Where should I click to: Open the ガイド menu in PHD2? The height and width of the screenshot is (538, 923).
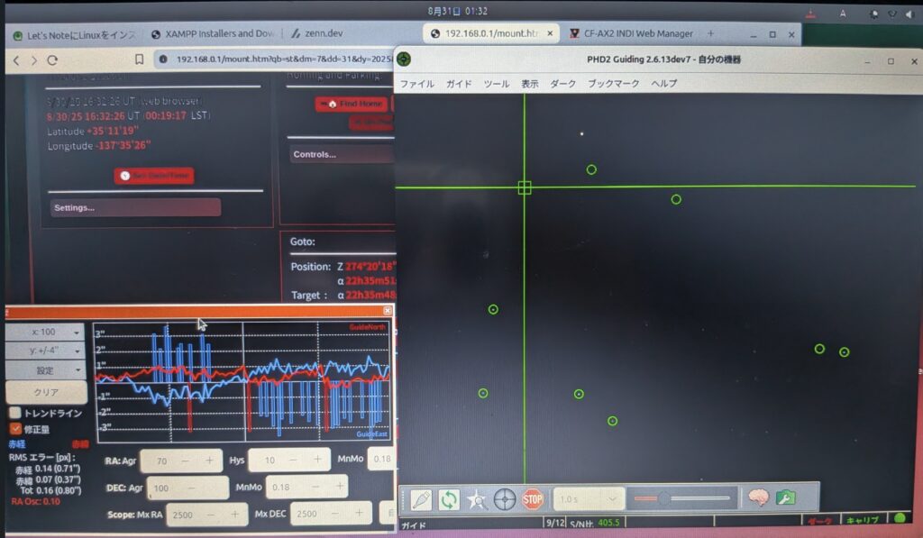tap(459, 84)
